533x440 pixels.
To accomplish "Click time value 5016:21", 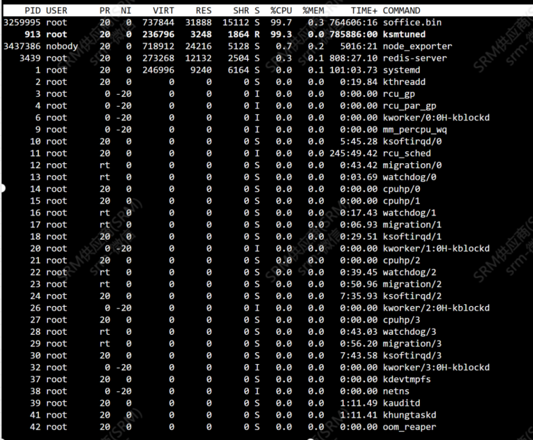I will [x=359, y=46].
